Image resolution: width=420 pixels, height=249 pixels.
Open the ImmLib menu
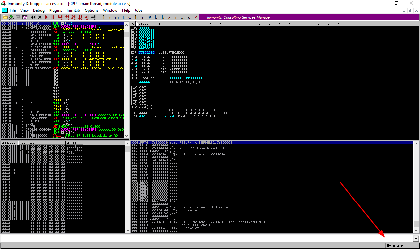(73, 10)
